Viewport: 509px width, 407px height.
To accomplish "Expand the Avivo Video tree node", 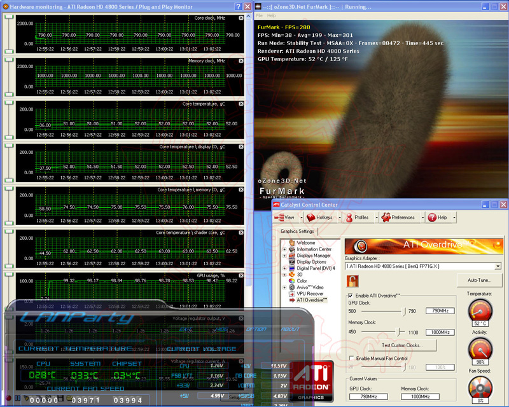I will click(284, 287).
